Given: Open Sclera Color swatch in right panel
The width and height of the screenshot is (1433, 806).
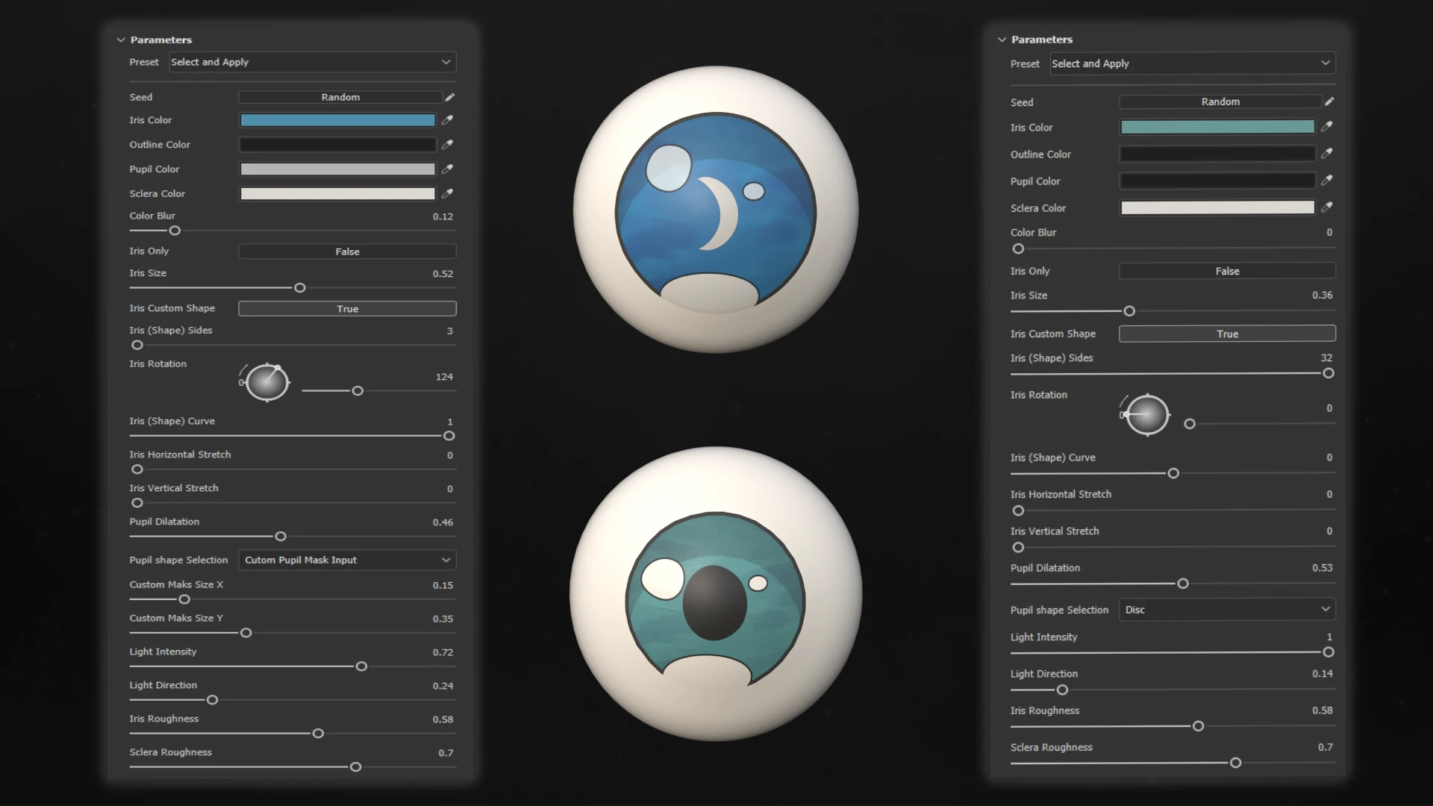Looking at the screenshot, I should click(x=1217, y=207).
